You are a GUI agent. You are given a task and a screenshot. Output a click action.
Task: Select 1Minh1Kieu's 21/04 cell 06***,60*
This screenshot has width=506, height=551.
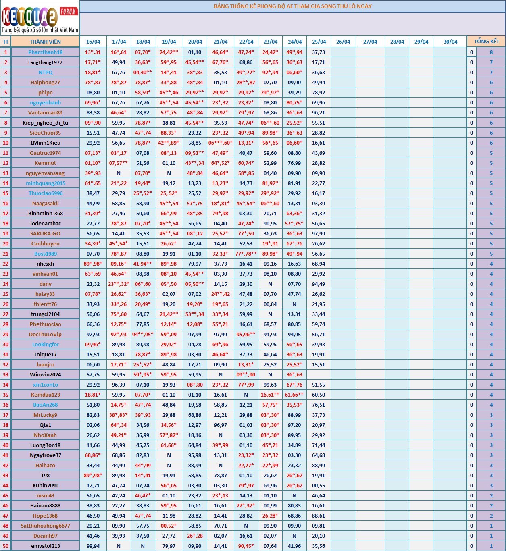coord(220,143)
